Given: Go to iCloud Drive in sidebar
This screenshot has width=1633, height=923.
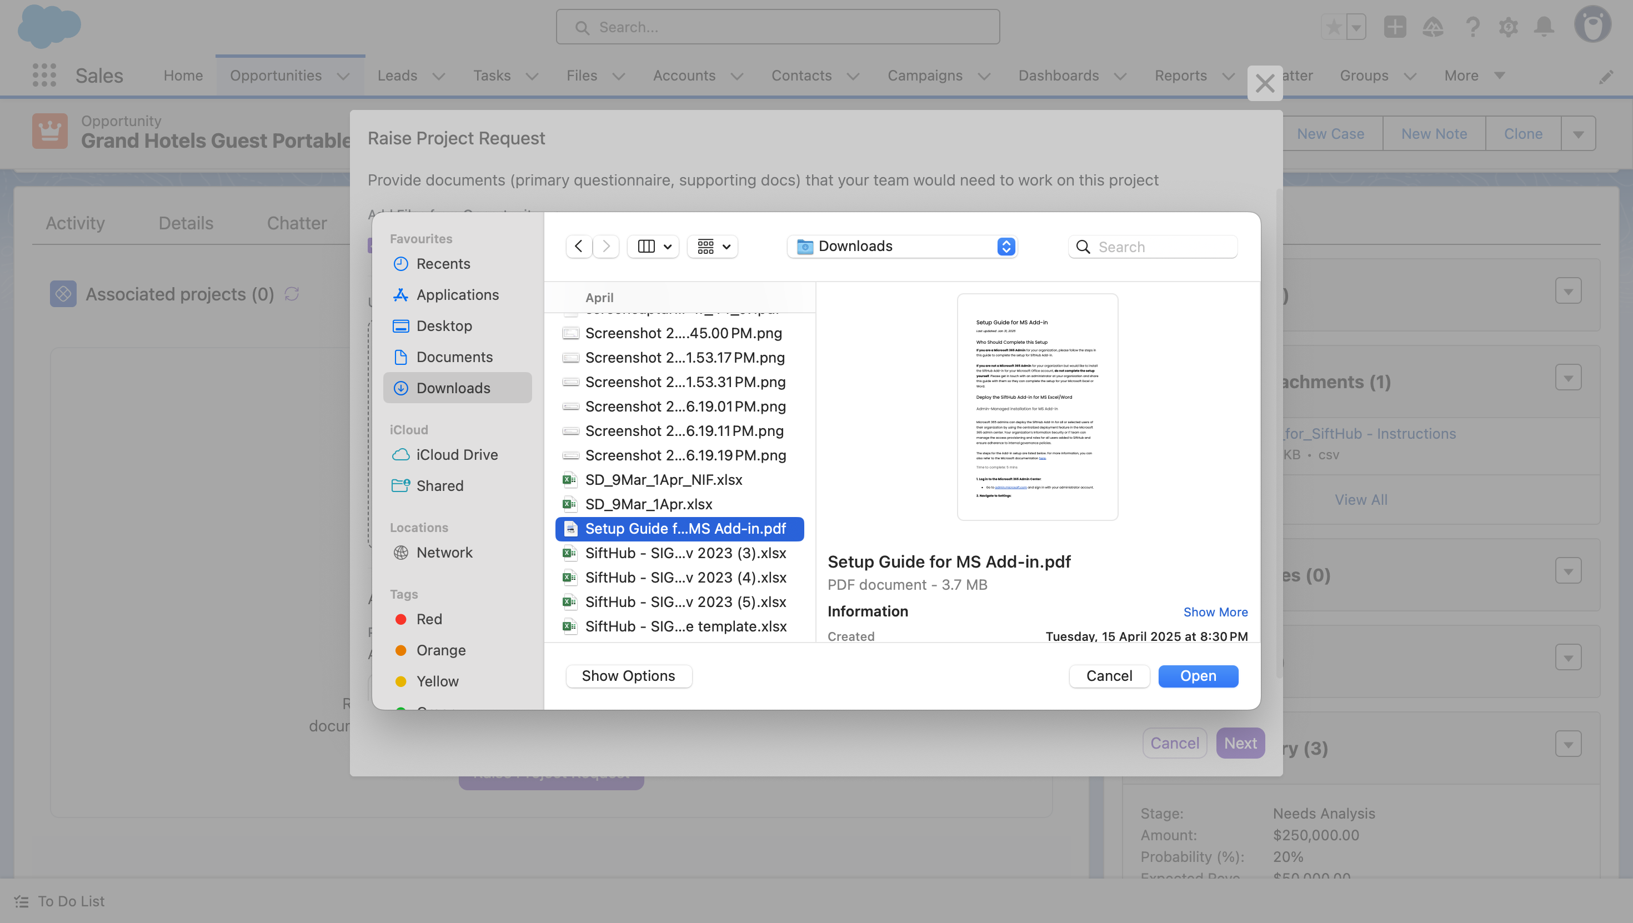Looking at the screenshot, I should 457,454.
